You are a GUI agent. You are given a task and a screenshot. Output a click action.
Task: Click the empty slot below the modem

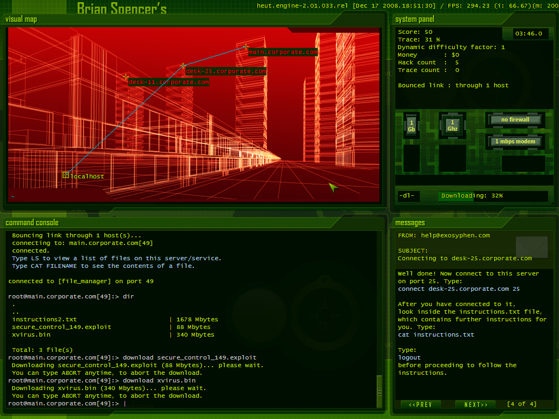[523, 164]
